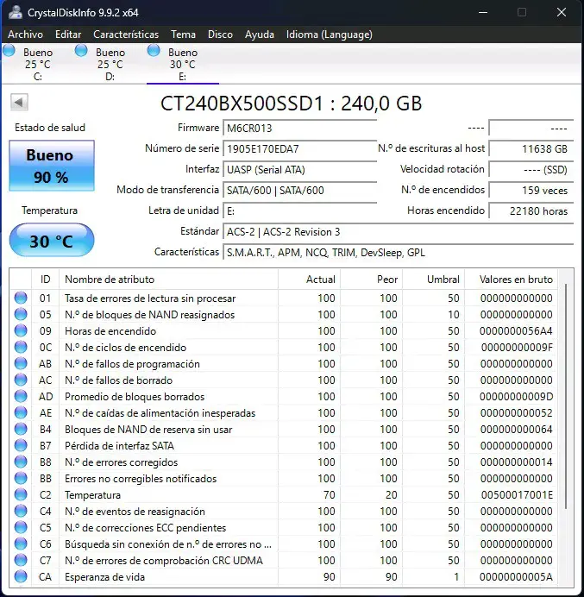Image resolution: width=584 pixels, height=597 pixels.
Task: Click status orb of attribute C5 row
Action: (x=21, y=527)
